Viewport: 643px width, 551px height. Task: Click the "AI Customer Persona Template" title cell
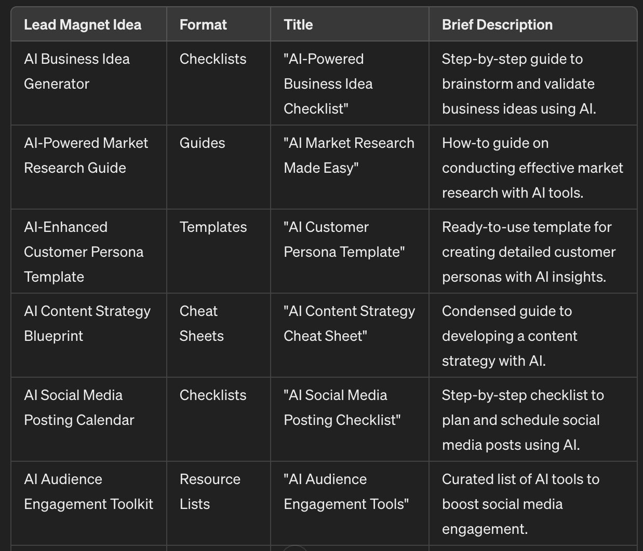tap(344, 240)
